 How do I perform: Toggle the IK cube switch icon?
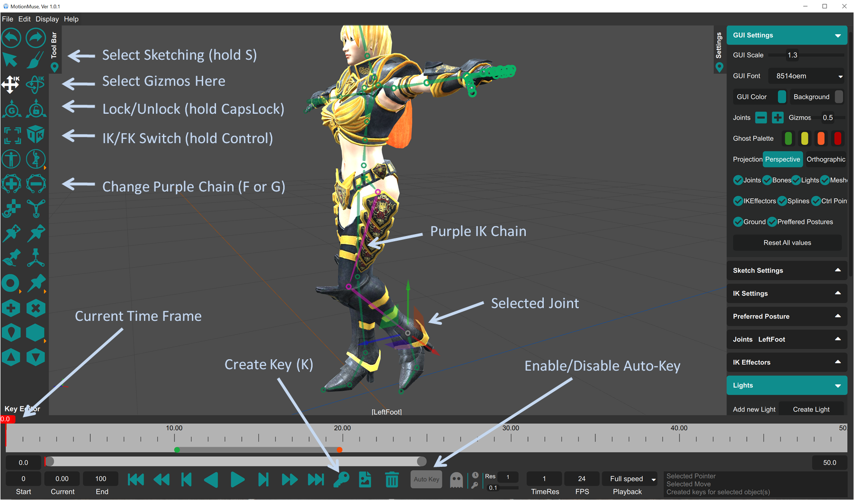36,135
